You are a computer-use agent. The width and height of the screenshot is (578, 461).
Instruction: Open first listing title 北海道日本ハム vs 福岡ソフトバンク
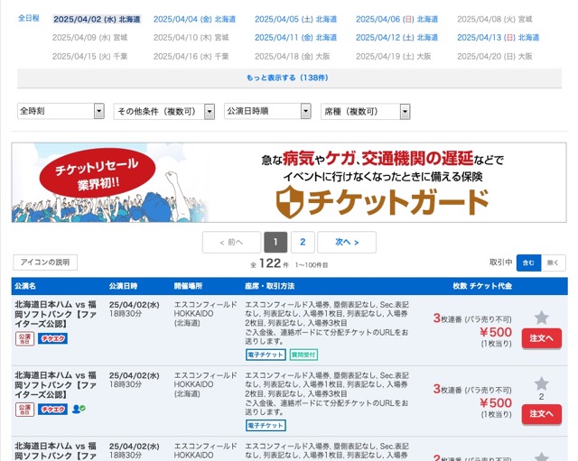tap(55, 314)
